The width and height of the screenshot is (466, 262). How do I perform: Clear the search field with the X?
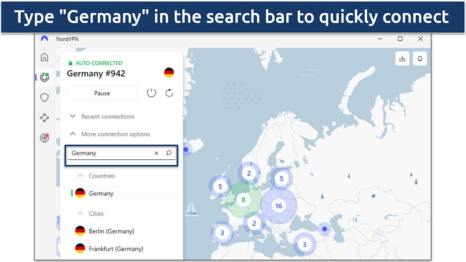pyautogui.click(x=156, y=153)
